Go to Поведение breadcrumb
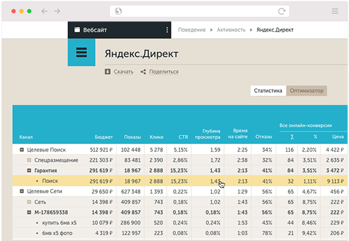This screenshot has height=241, width=349. (192, 30)
